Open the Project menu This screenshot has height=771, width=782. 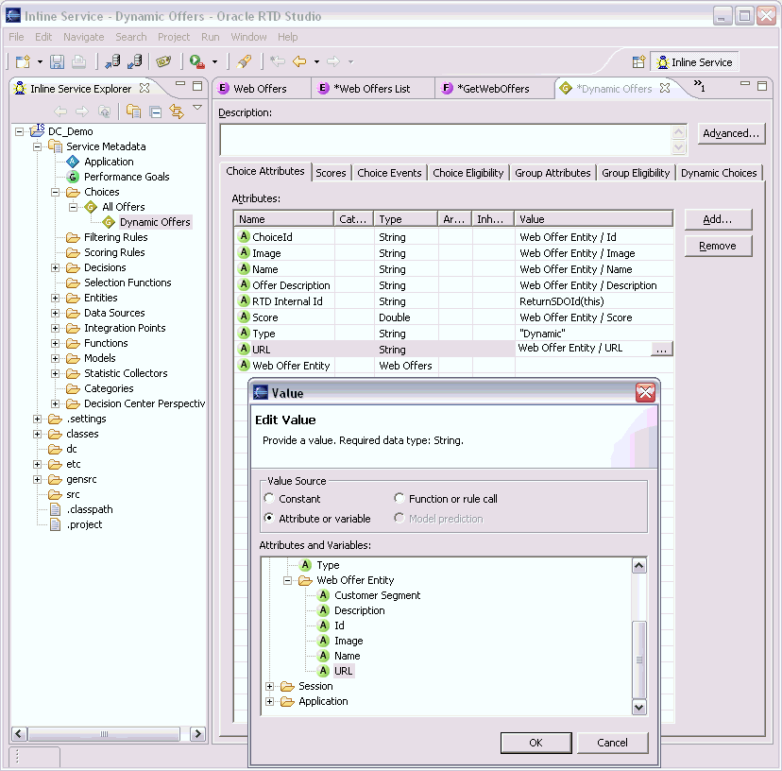[174, 37]
